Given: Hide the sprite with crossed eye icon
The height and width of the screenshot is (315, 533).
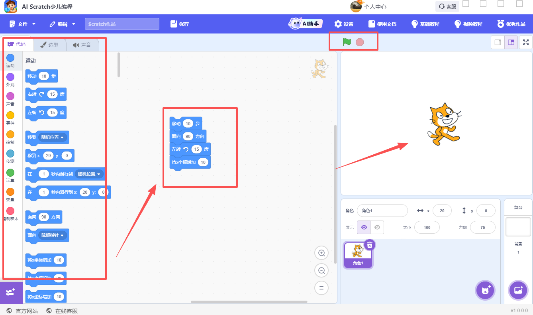Looking at the screenshot, I should click(x=377, y=227).
